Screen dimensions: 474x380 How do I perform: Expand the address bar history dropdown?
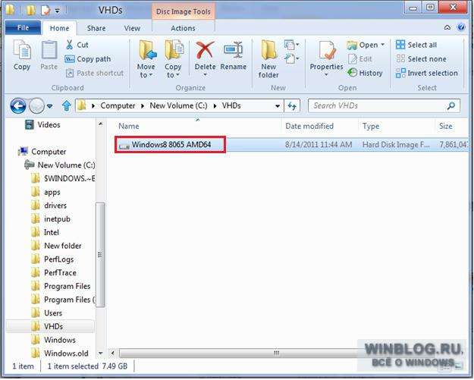pyautogui.click(x=278, y=106)
